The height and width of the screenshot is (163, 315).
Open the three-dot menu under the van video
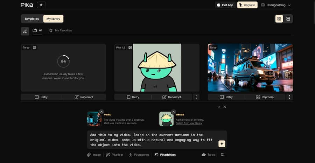[x=289, y=97]
